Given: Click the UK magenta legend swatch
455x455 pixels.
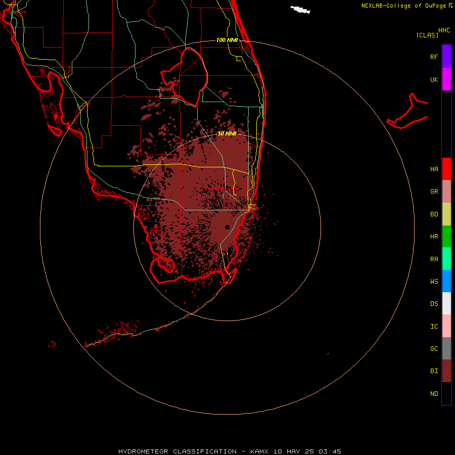Looking at the screenshot, I should tap(446, 79).
